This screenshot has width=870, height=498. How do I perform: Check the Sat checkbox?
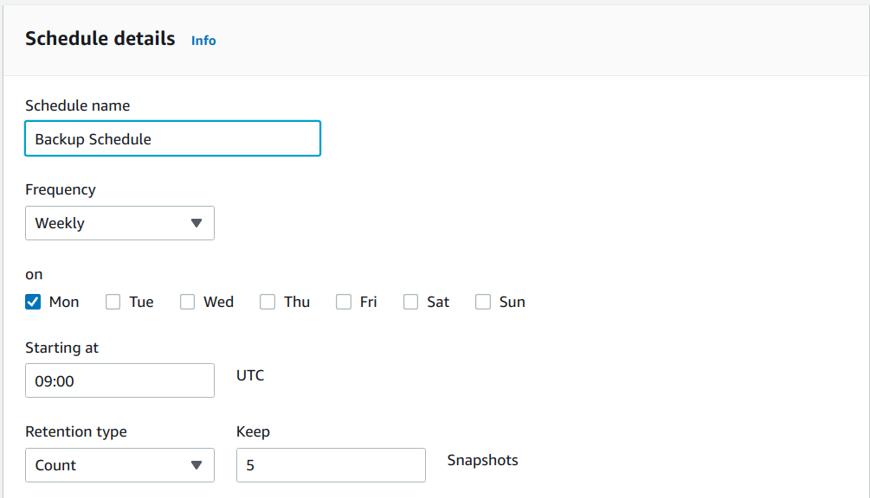click(410, 302)
